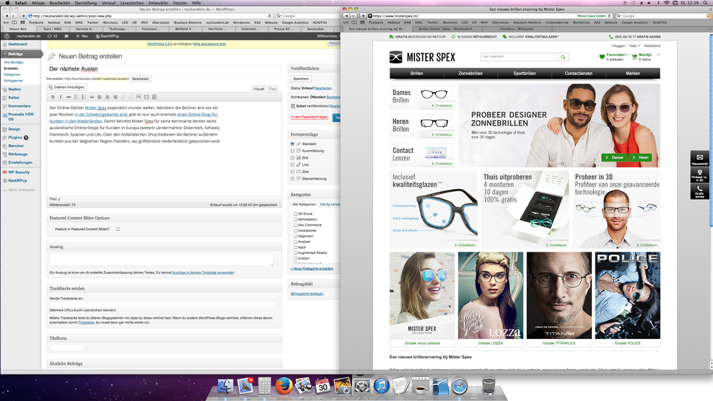Insert numbered list in editor
The width and height of the screenshot is (713, 401).
pos(84,97)
